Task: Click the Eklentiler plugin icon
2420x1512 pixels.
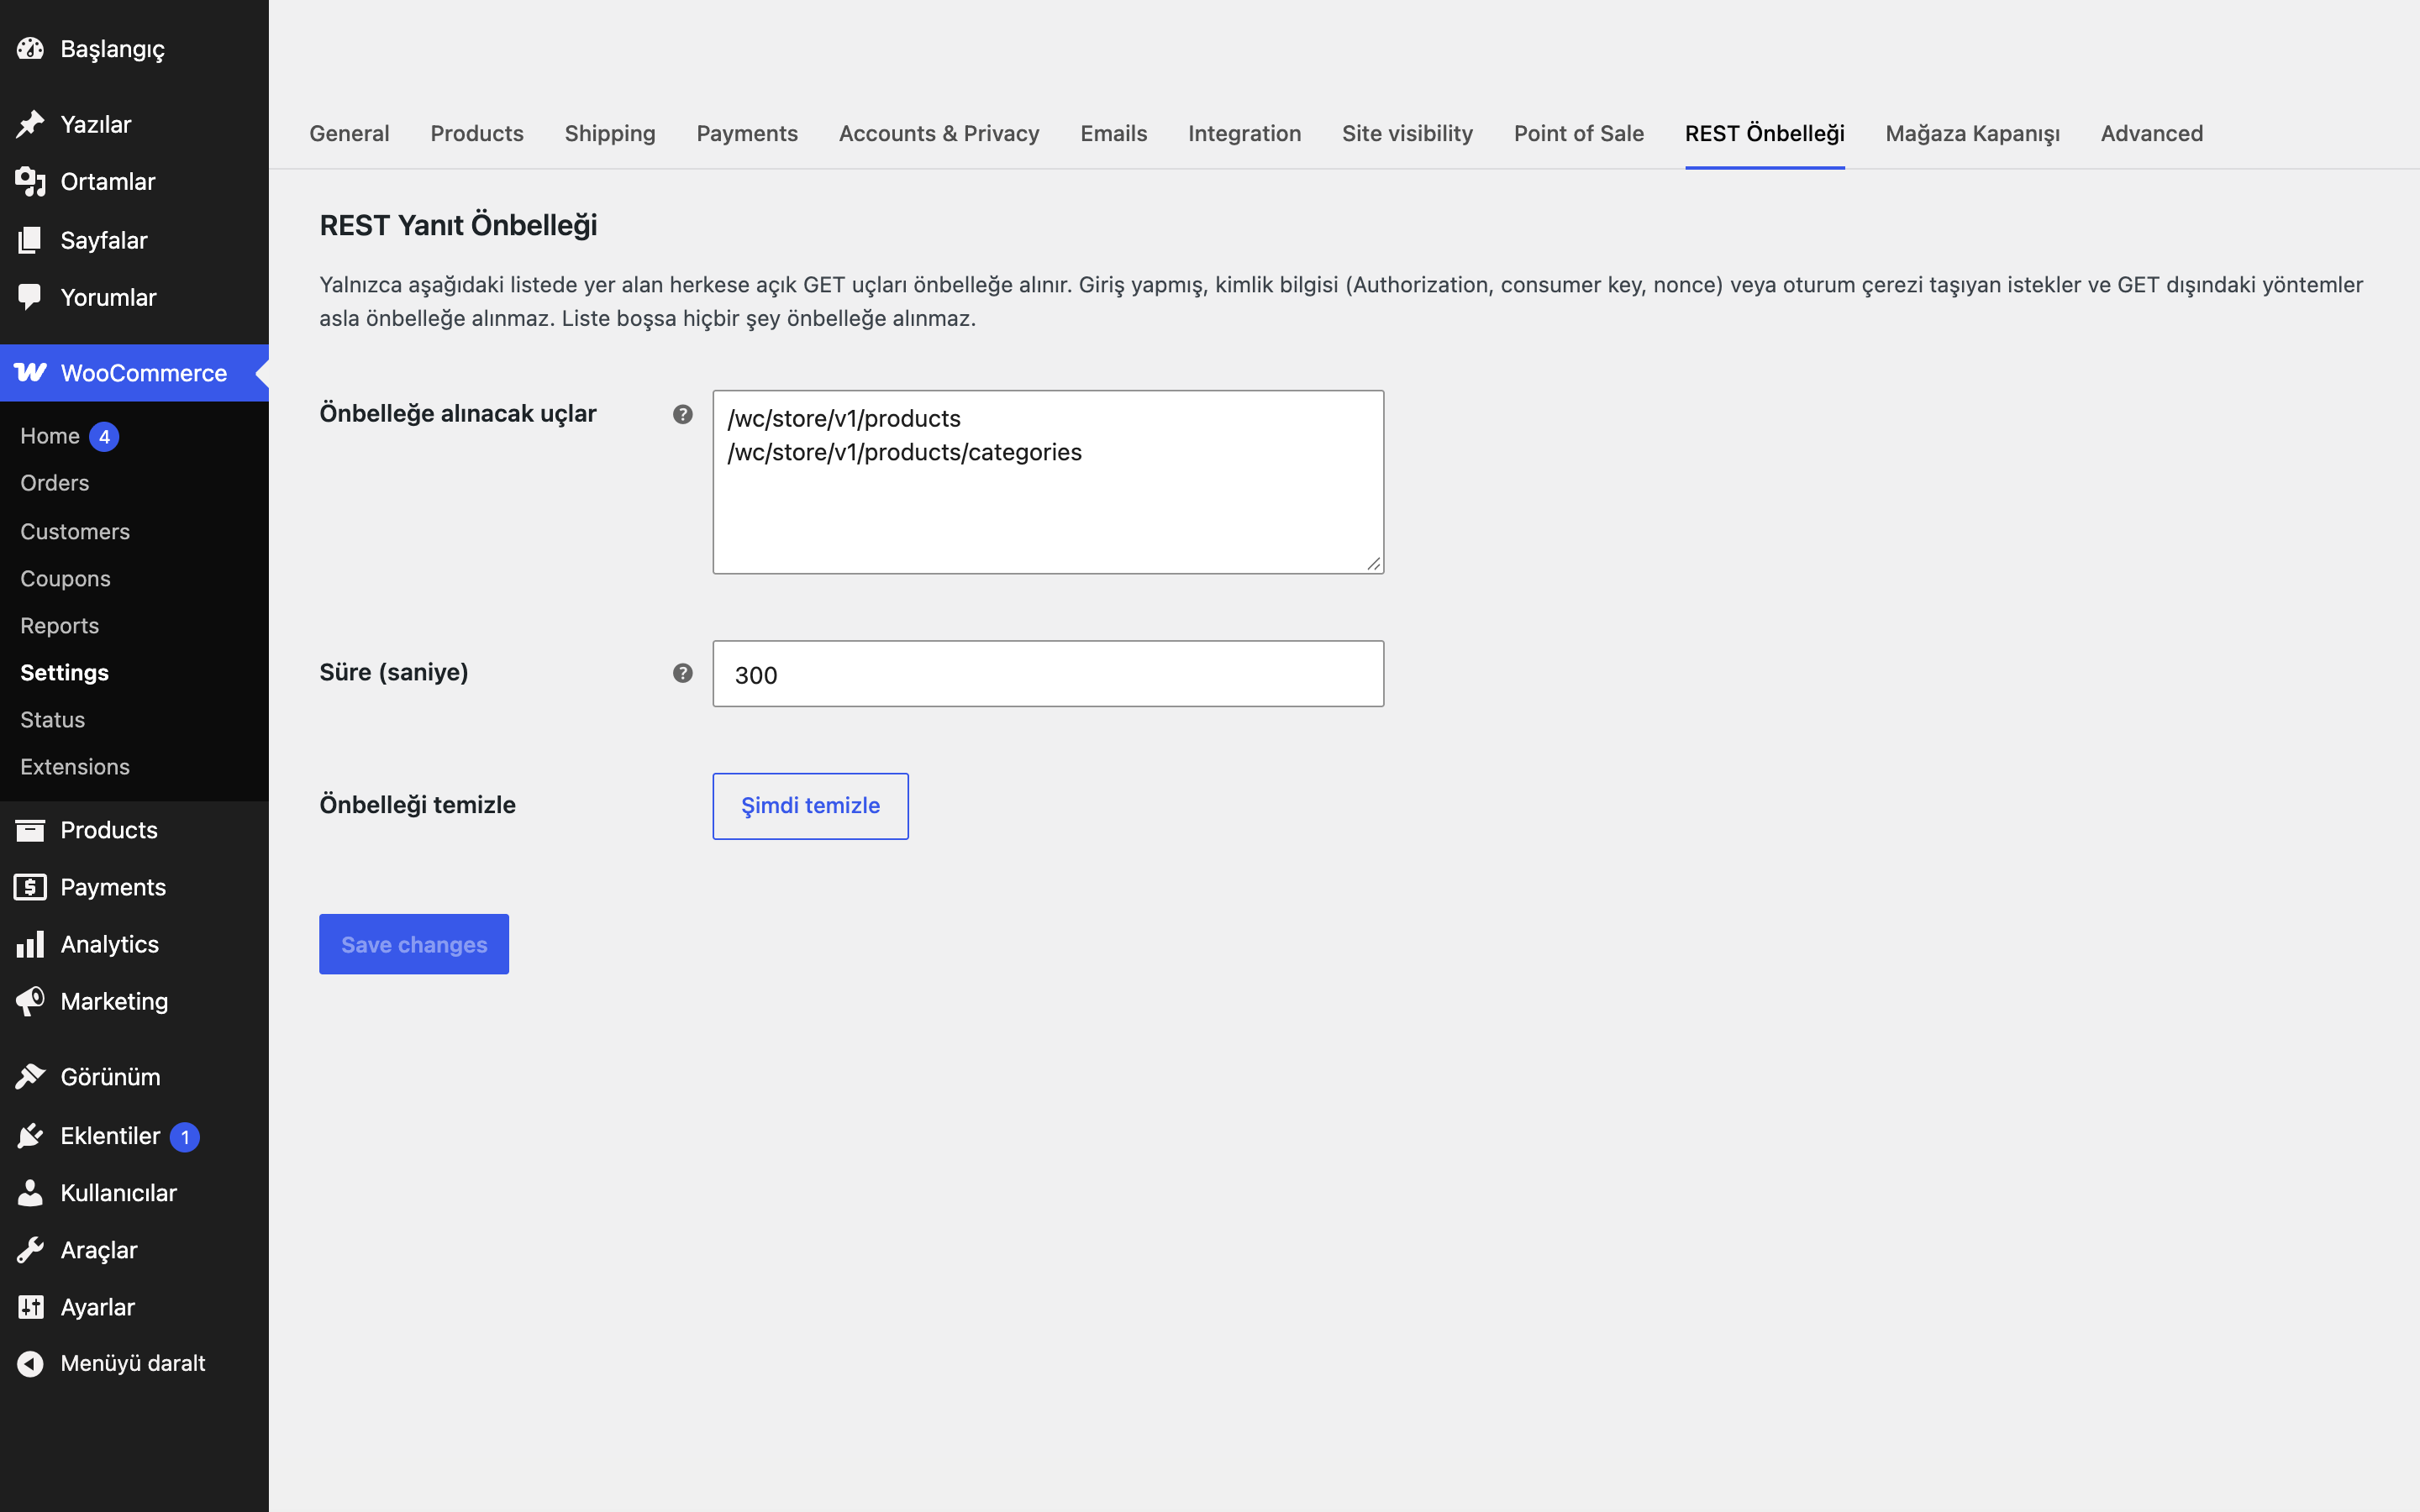Action: (x=30, y=1136)
